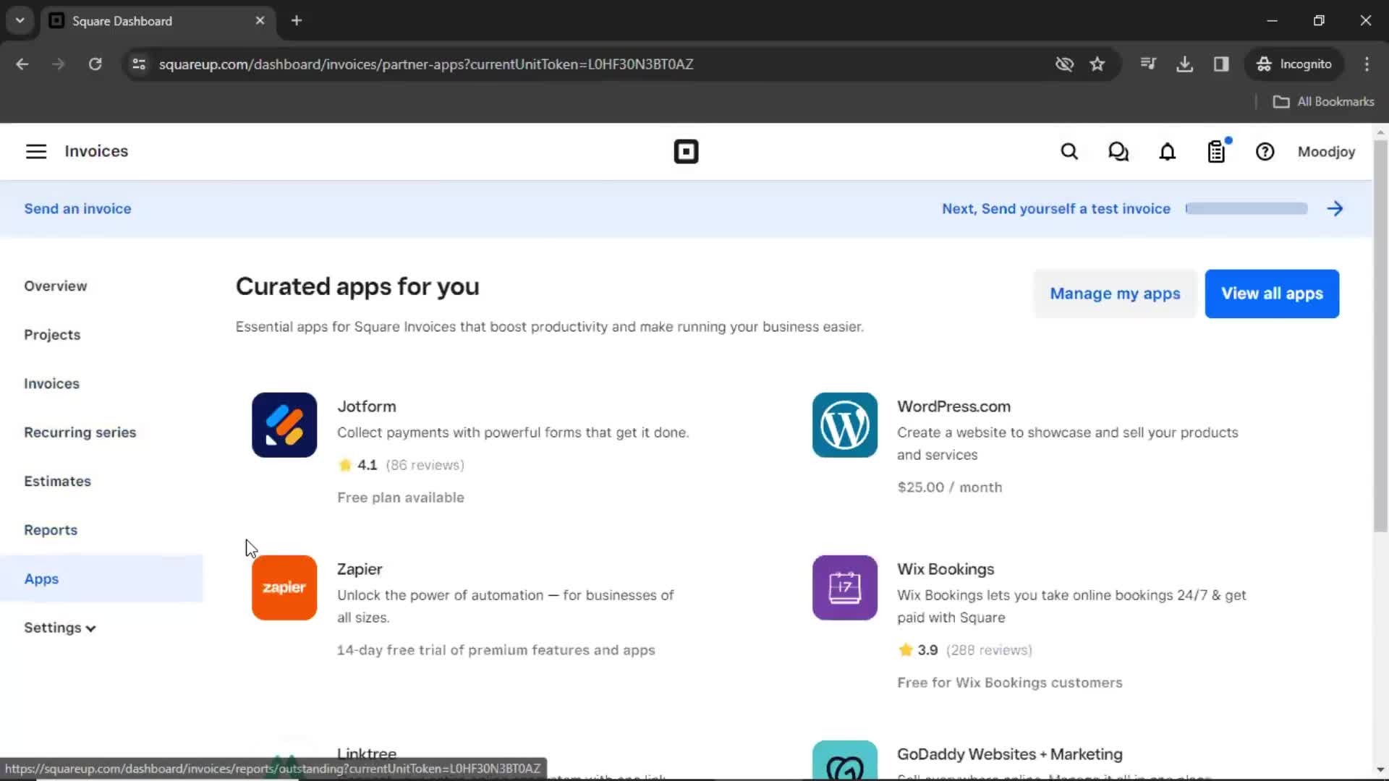
Task: Open the Moodjoy account menu
Action: [1326, 152]
